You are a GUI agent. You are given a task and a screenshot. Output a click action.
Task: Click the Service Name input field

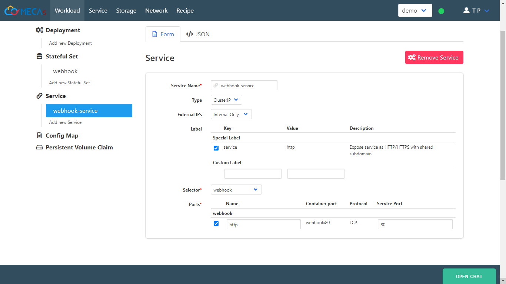coord(244,85)
